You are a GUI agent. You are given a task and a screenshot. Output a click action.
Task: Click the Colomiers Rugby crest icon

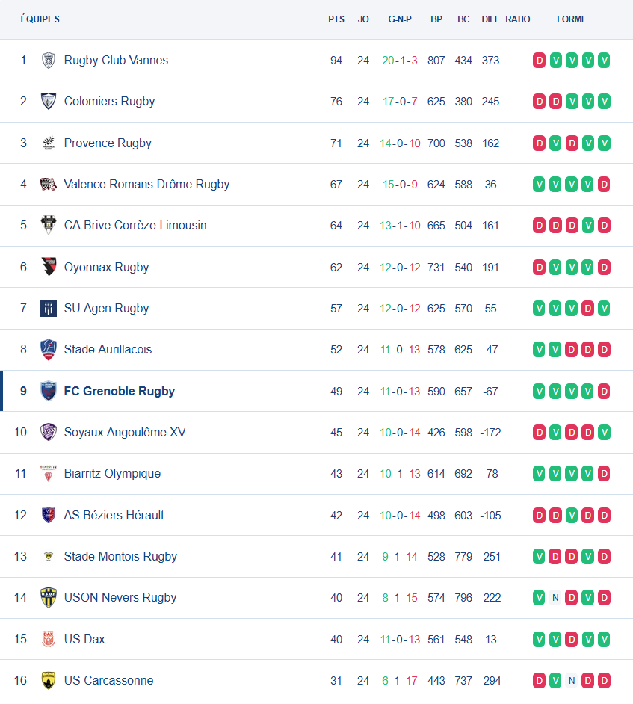coord(49,102)
